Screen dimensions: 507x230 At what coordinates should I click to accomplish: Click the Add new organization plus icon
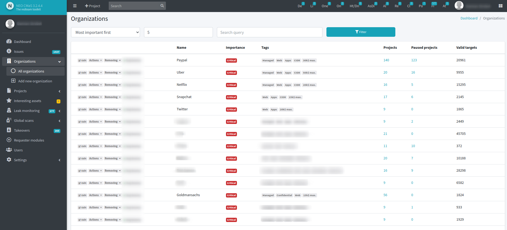(13, 81)
